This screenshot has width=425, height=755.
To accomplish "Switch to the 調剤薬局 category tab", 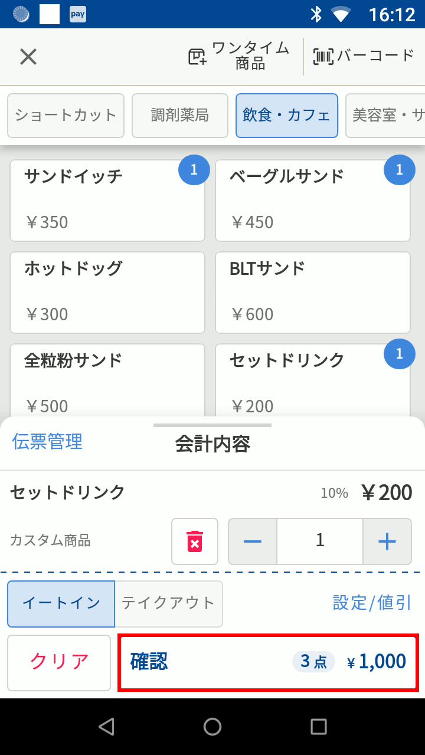I will pyautogui.click(x=180, y=116).
